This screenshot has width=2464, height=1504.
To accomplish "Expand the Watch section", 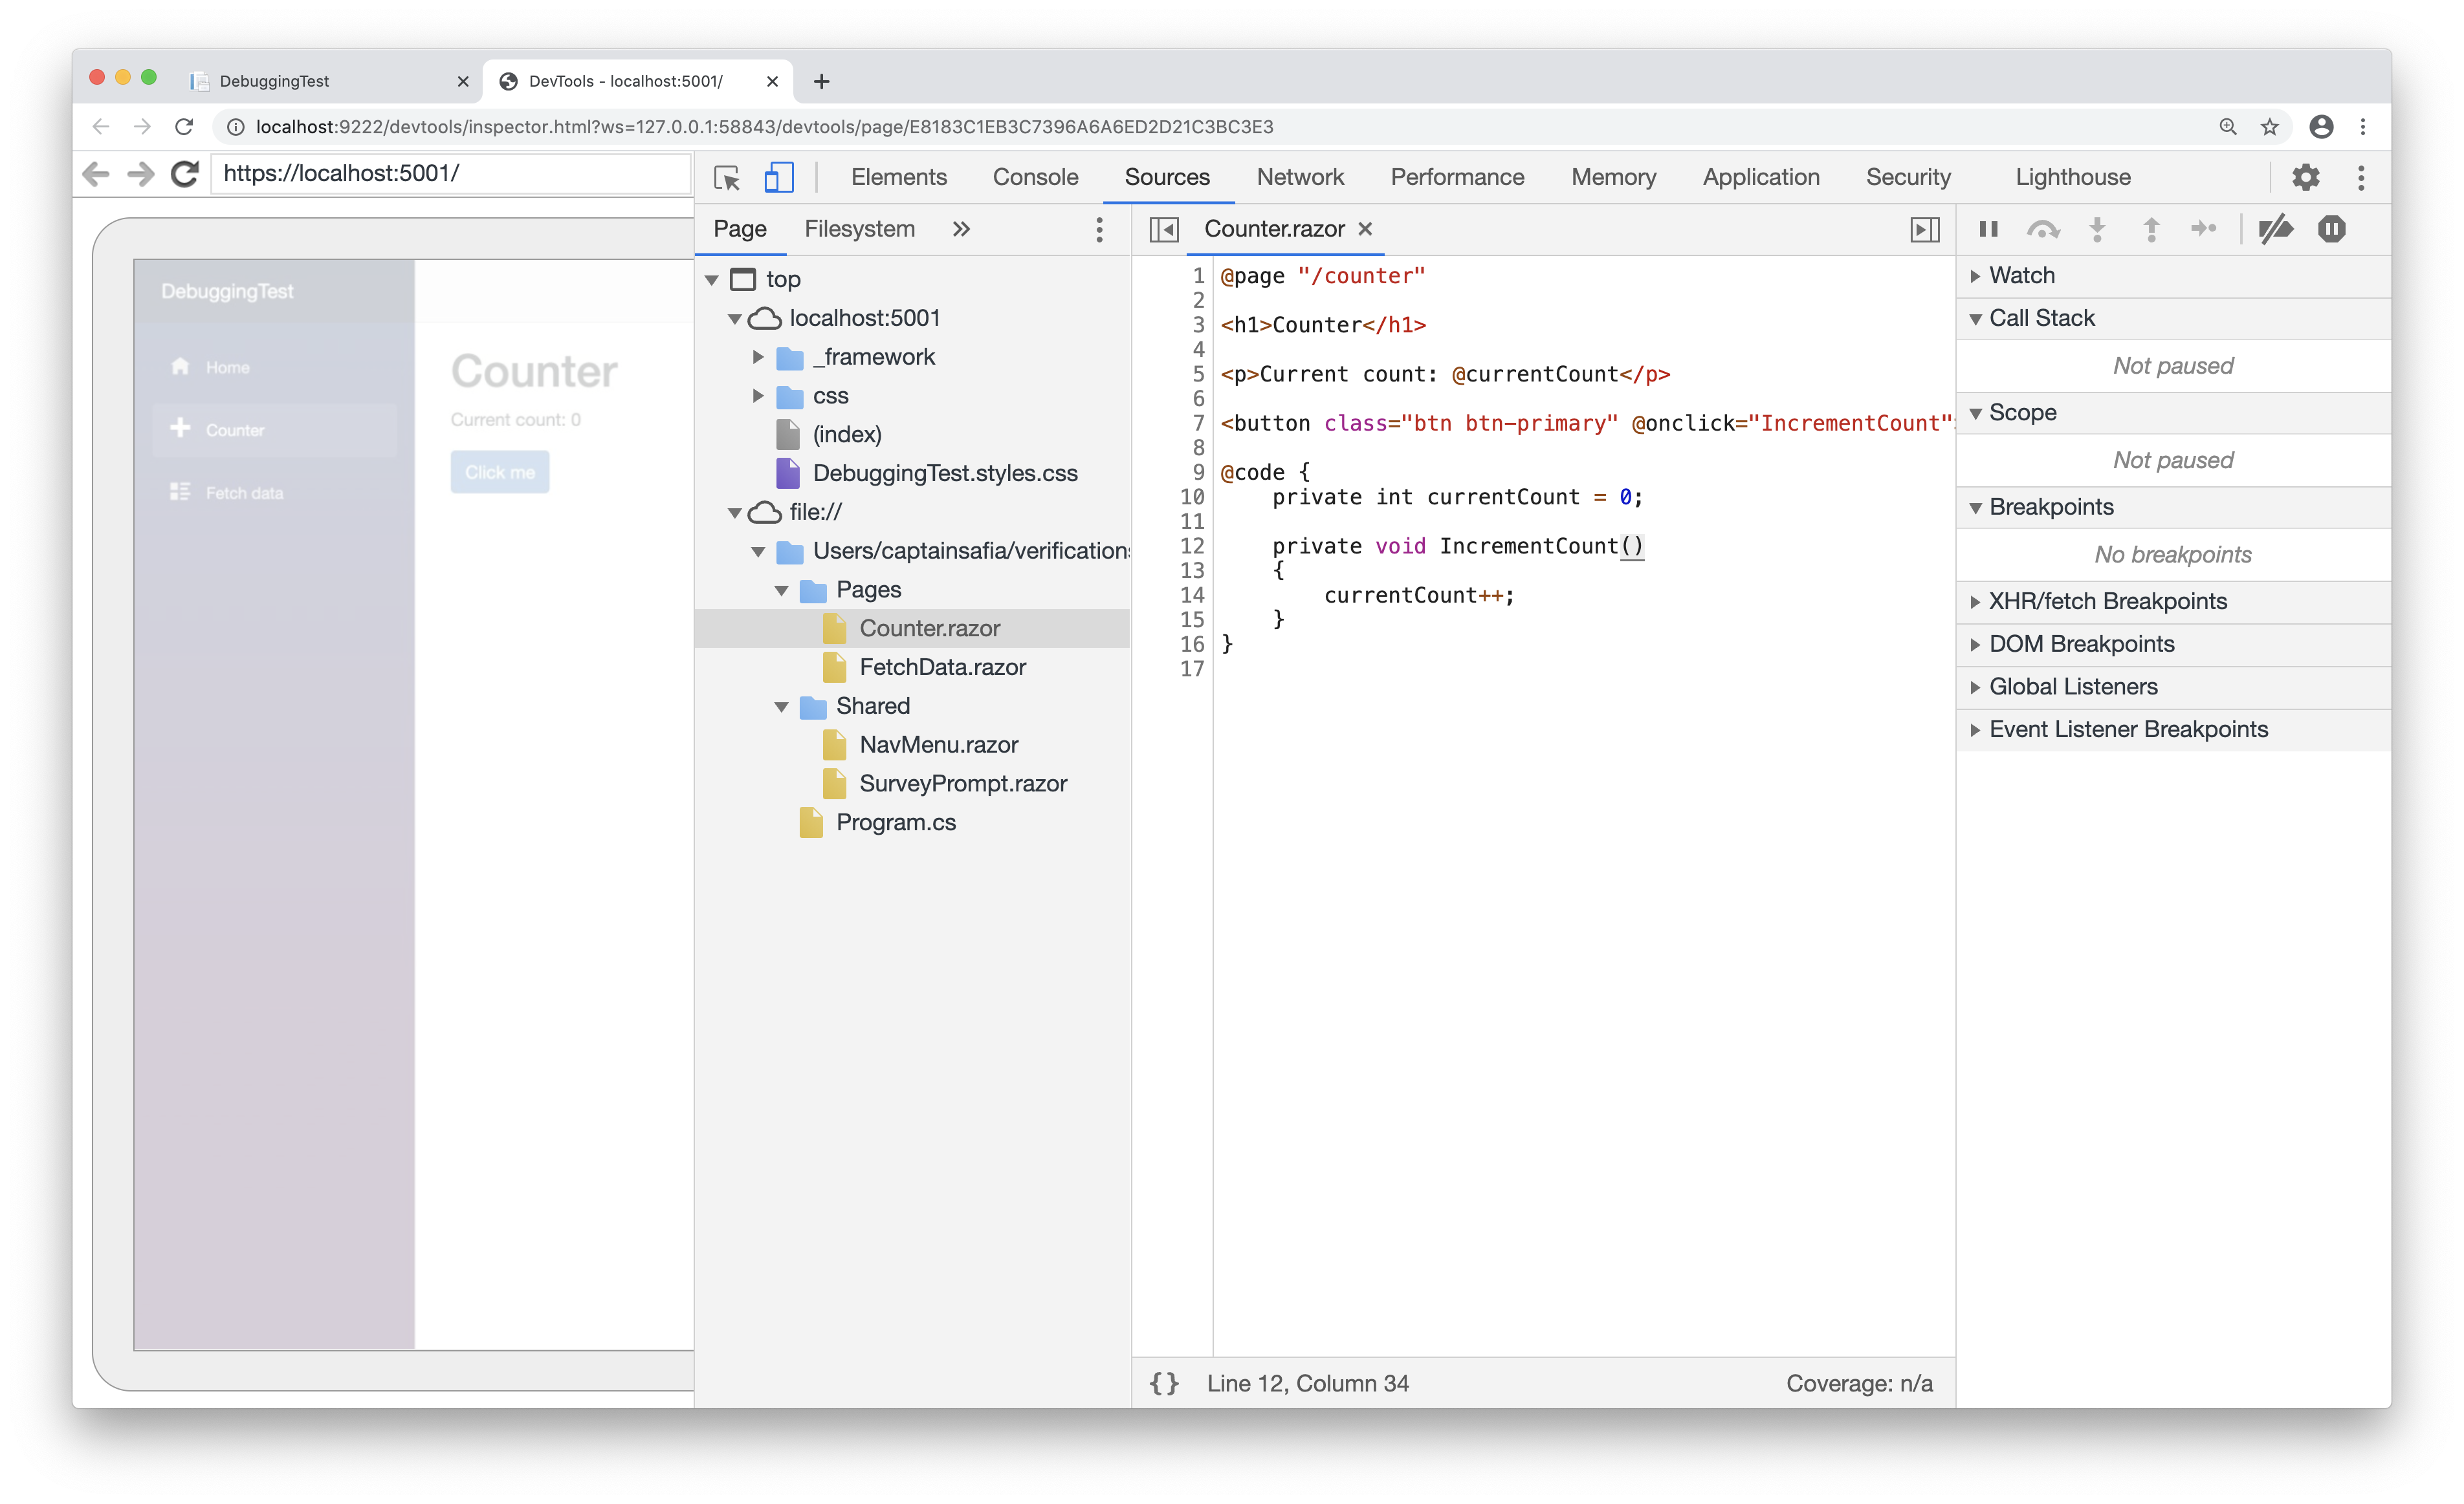I will pos(2022,275).
